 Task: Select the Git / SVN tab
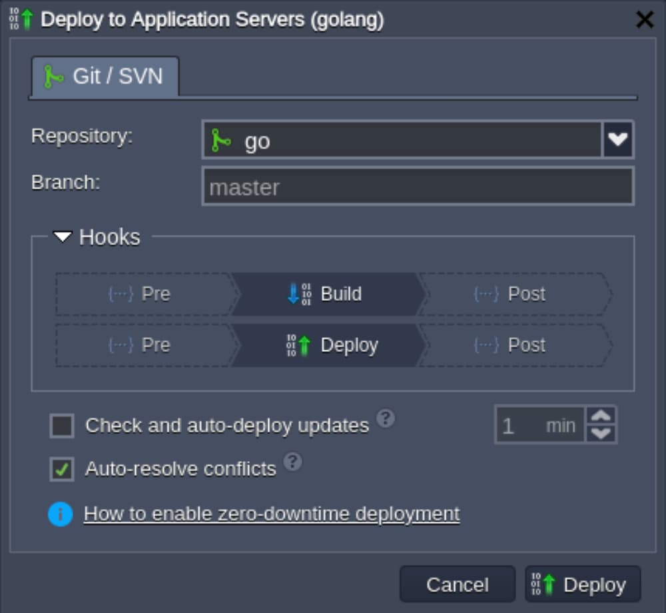point(105,77)
